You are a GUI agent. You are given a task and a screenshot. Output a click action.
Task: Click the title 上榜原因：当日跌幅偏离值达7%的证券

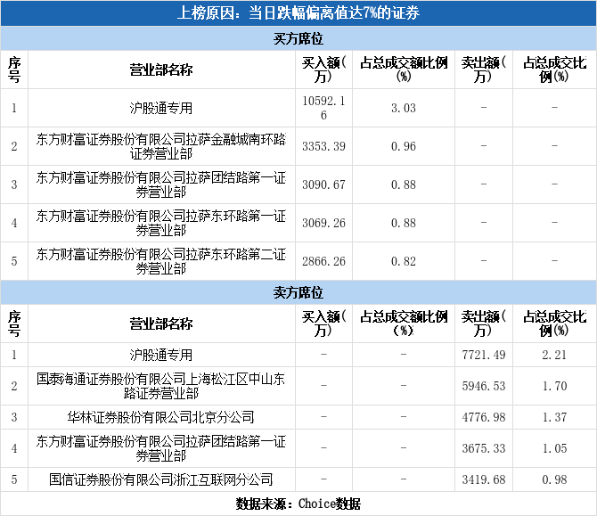click(x=298, y=13)
